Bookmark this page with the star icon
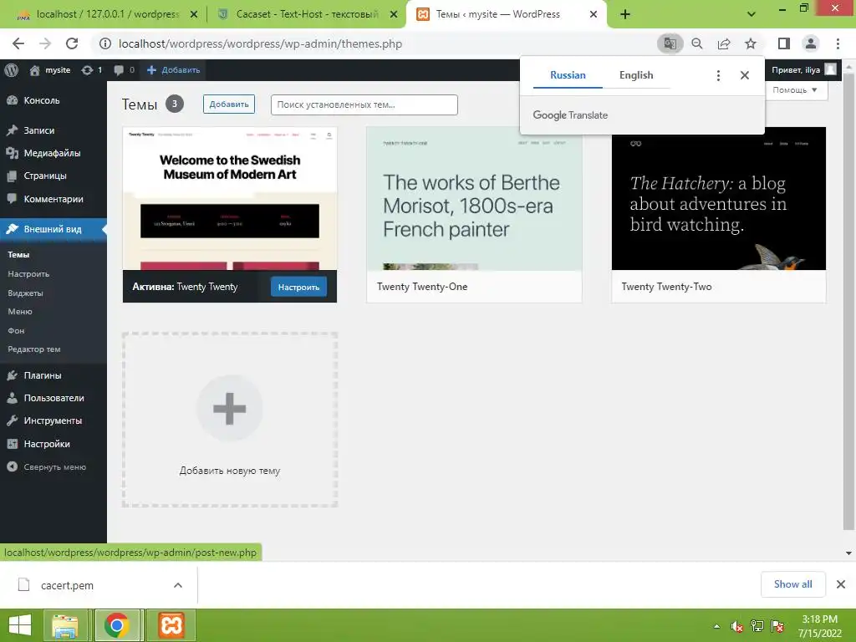856x642 pixels. pyautogui.click(x=751, y=43)
